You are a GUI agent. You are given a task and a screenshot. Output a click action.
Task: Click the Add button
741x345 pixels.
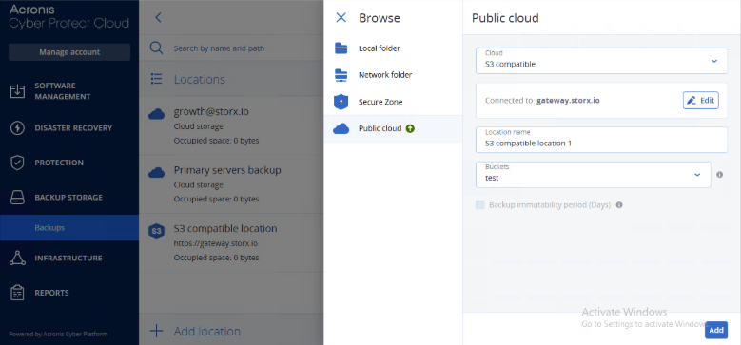tap(716, 330)
